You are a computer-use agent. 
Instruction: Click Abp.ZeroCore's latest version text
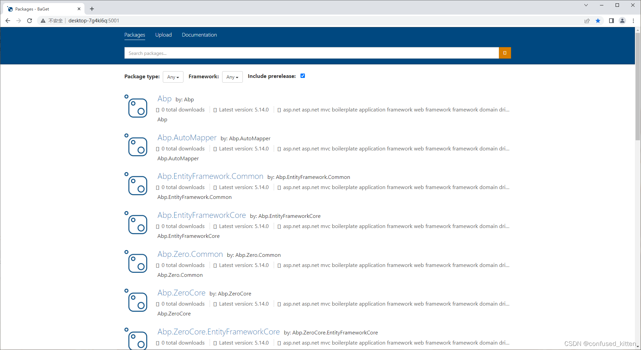point(244,304)
